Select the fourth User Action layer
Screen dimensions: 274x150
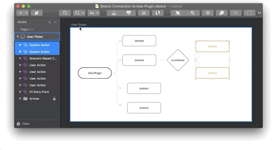37,85
